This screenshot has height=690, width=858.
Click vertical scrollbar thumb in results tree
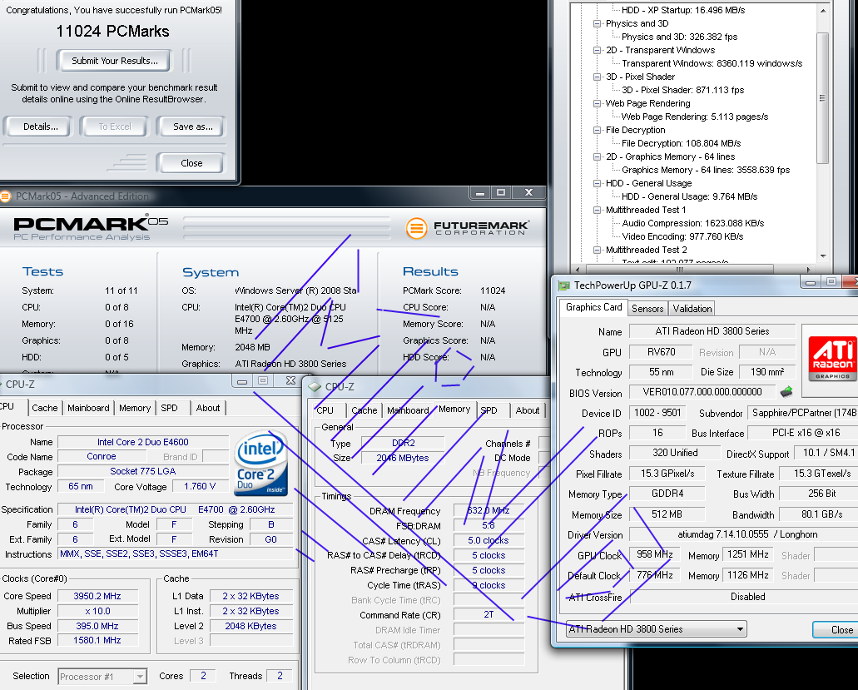tap(822, 98)
